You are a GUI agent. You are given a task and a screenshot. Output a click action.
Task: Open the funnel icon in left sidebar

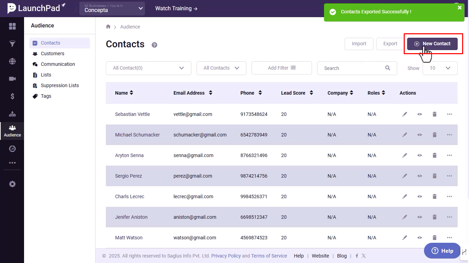point(12,44)
